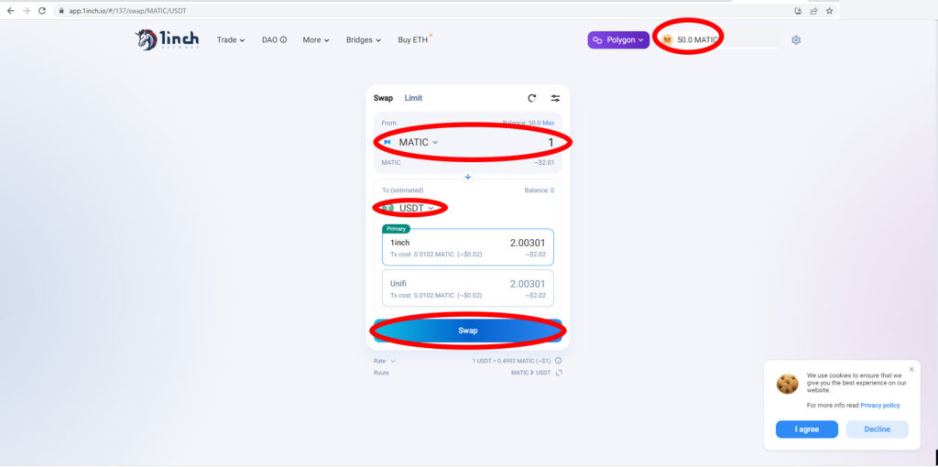Screen dimensions: 938x467
Task: Close the cookie notice
Action: 911,370
